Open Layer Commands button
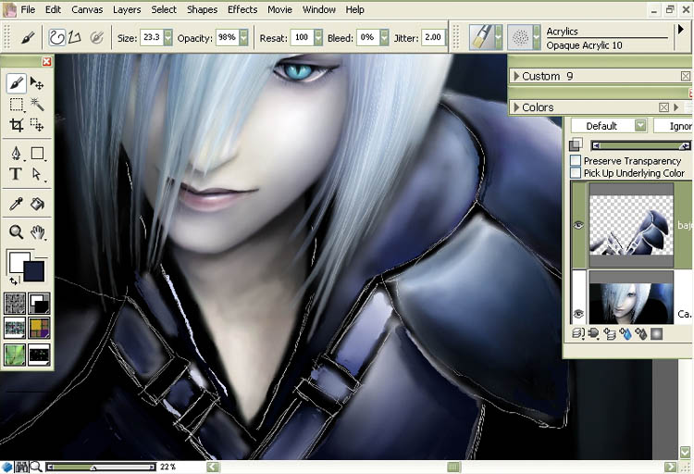This screenshot has width=694, height=474. pyautogui.click(x=577, y=333)
